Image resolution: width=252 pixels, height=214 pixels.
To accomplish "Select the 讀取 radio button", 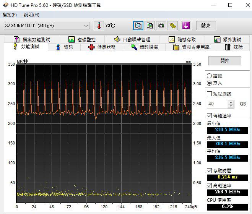I will [209, 76].
